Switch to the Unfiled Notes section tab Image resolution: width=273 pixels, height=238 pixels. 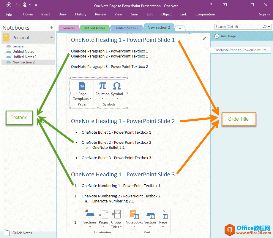[94, 28]
